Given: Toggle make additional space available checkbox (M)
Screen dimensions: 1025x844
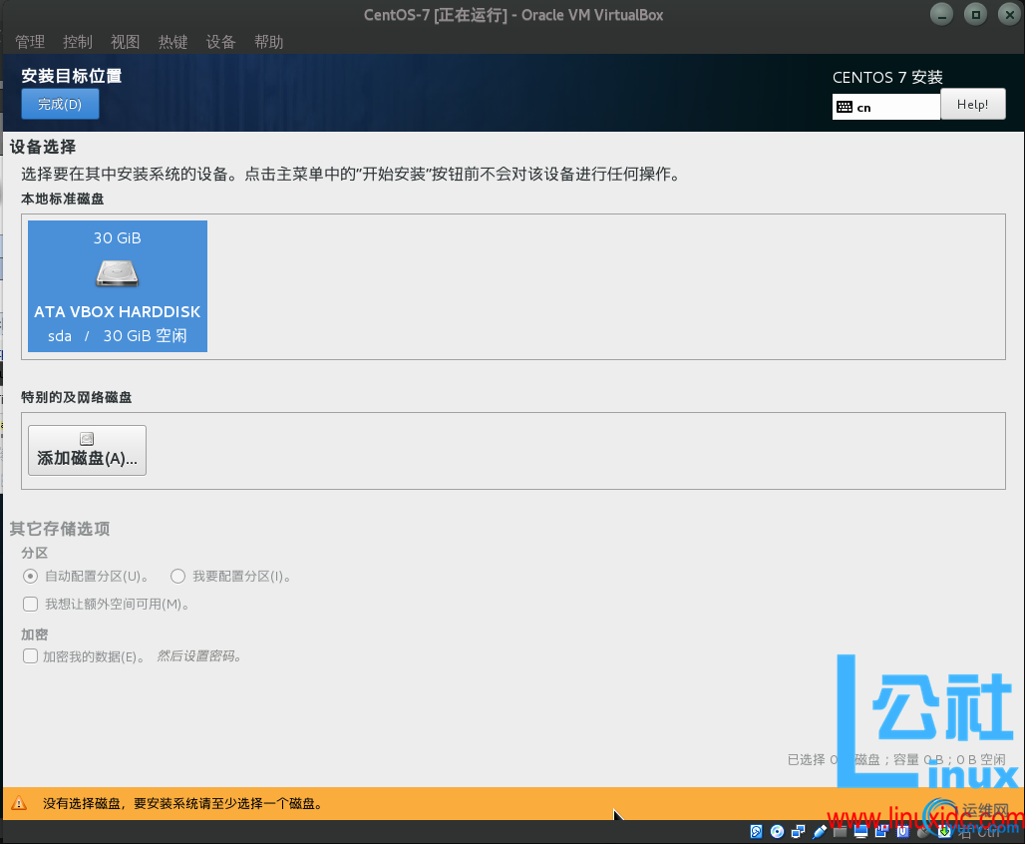Looking at the screenshot, I should click(x=30, y=604).
